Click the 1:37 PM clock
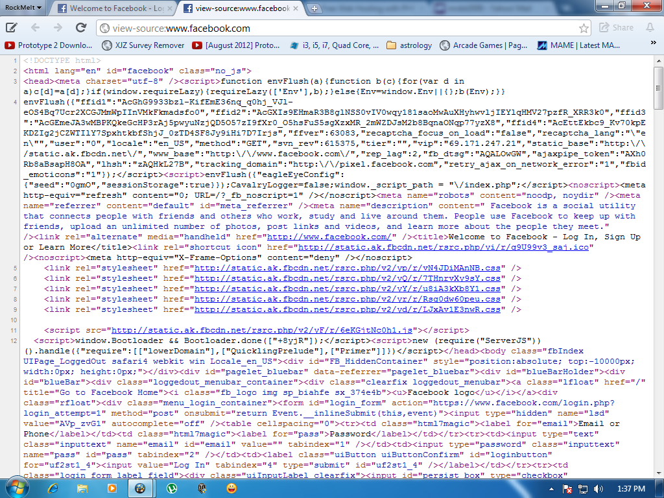Screen dimensions: 664x498 631,489
